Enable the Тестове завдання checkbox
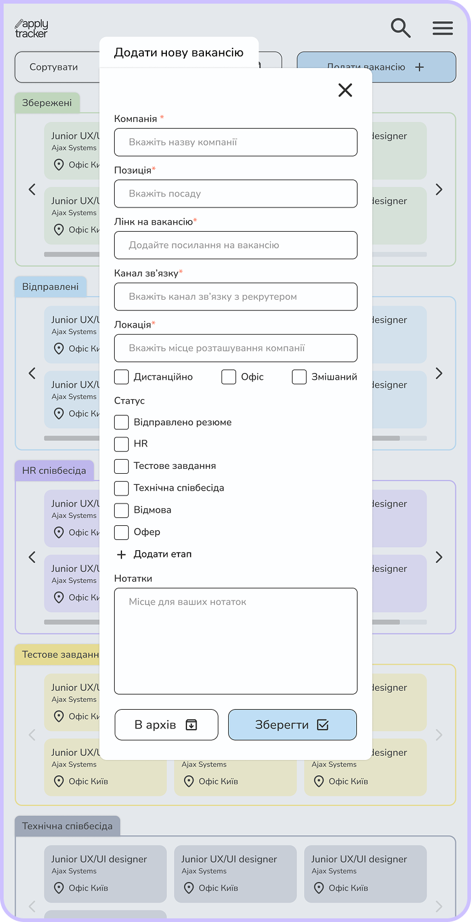The width and height of the screenshot is (471, 922). click(121, 466)
